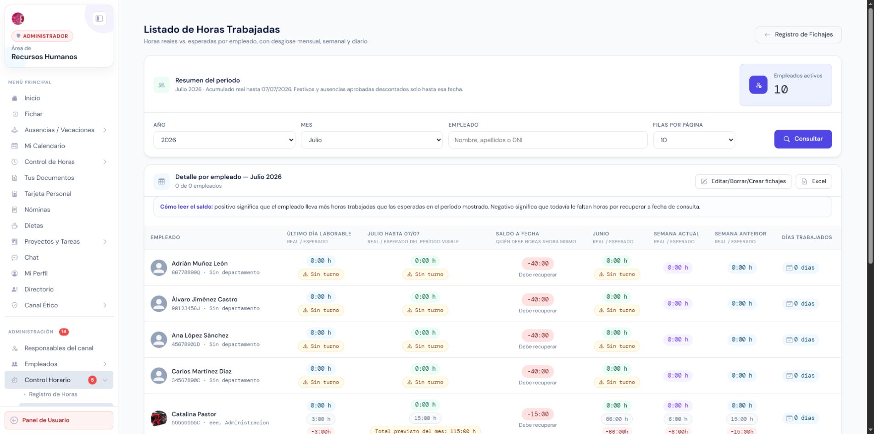Focus the Empleado name or DNI field
874x434 pixels.
click(x=548, y=140)
